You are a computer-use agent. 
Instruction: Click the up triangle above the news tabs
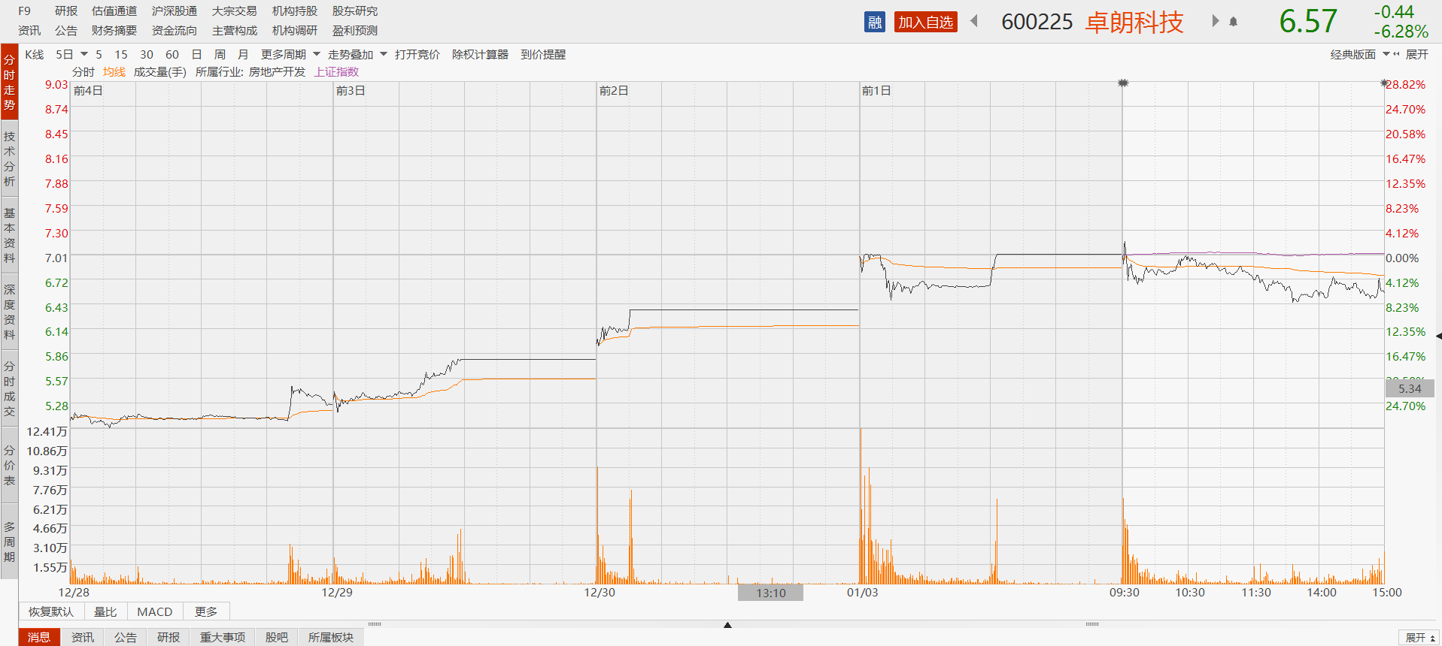click(727, 625)
